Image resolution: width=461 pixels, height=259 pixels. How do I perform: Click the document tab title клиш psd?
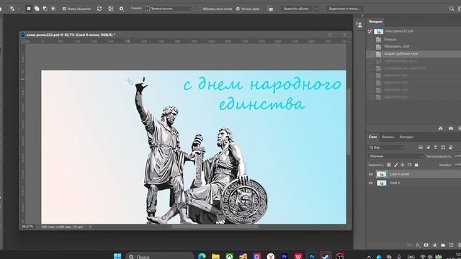pos(71,35)
